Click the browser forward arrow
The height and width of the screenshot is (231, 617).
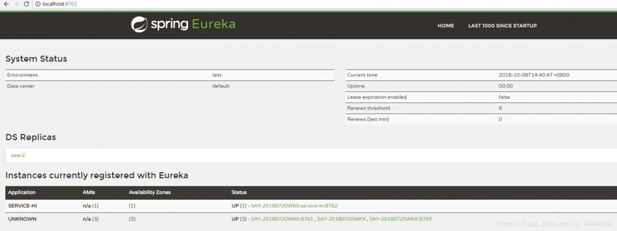click(x=16, y=4)
